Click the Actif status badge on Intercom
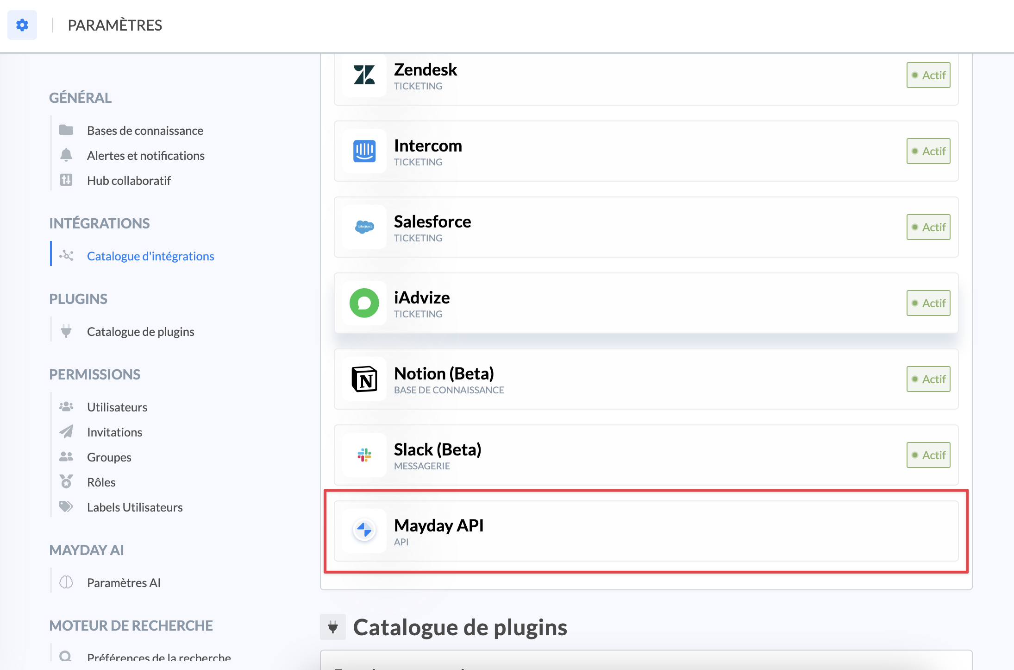Screen dimensions: 1014x670 click(x=928, y=151)
